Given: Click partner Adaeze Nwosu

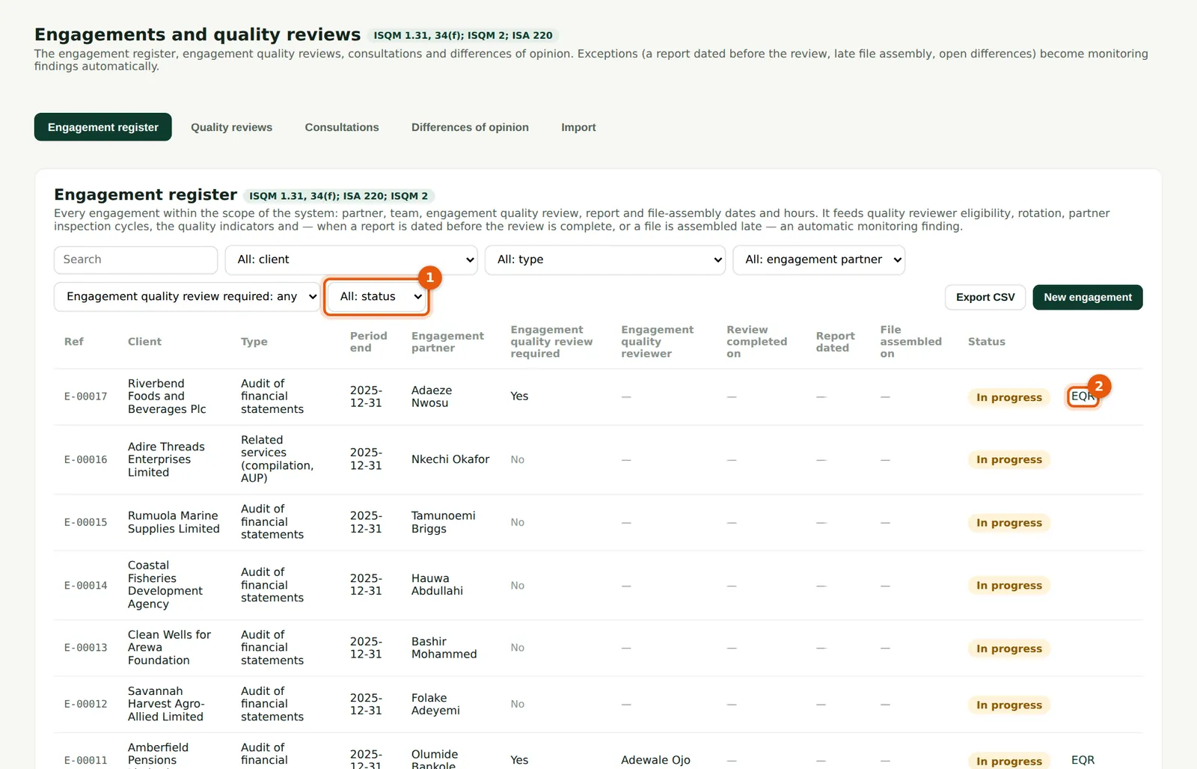Looking at the screenshot, I should [x=432, y=396].
